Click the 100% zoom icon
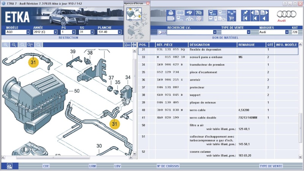304x171 pixels. (30, 45)
